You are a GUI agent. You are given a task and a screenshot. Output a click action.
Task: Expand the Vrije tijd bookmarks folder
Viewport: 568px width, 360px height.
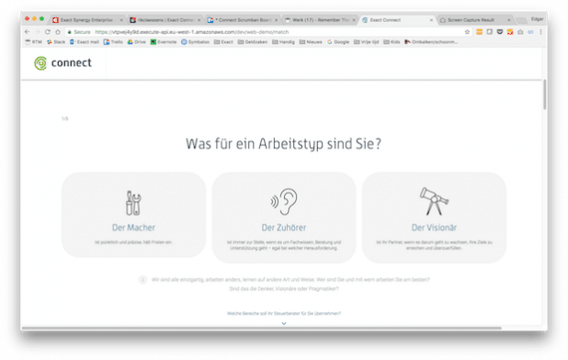pos(366,42)
